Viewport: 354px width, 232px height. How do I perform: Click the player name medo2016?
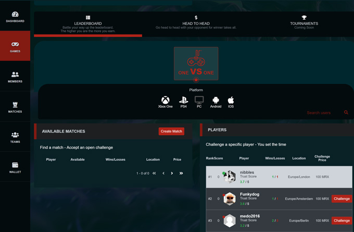pyautogui.click(x=250, y=216)
